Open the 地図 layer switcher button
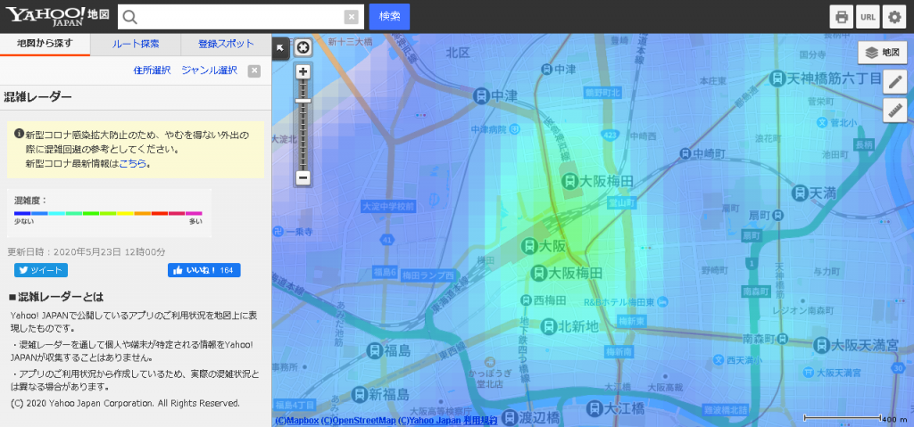Image resolution: width=914 pixels, height=427 pixels. coord(883,53)
